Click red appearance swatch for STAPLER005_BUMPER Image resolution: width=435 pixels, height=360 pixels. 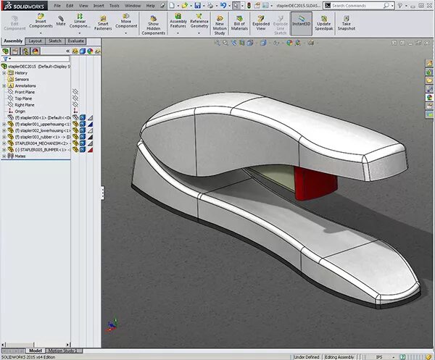point(90,150)
